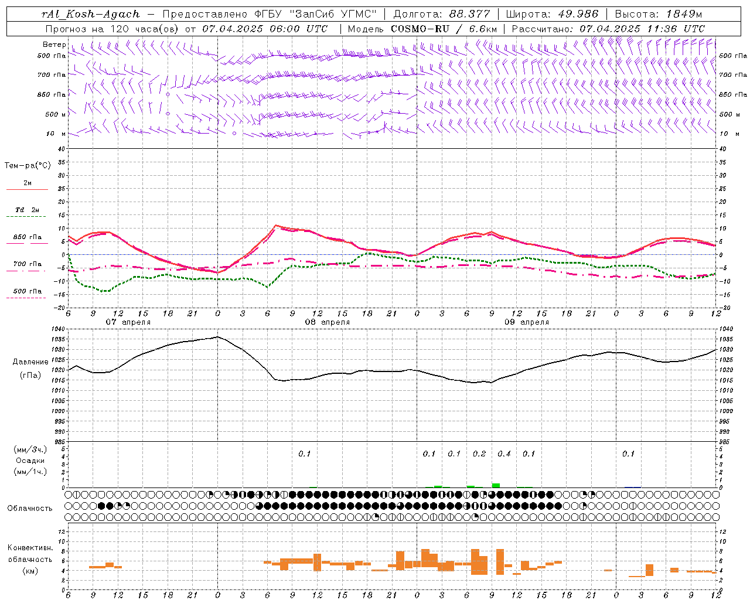Select the text Предоставлено ФГБУ "ЗапСиб УГМС"

270,14
